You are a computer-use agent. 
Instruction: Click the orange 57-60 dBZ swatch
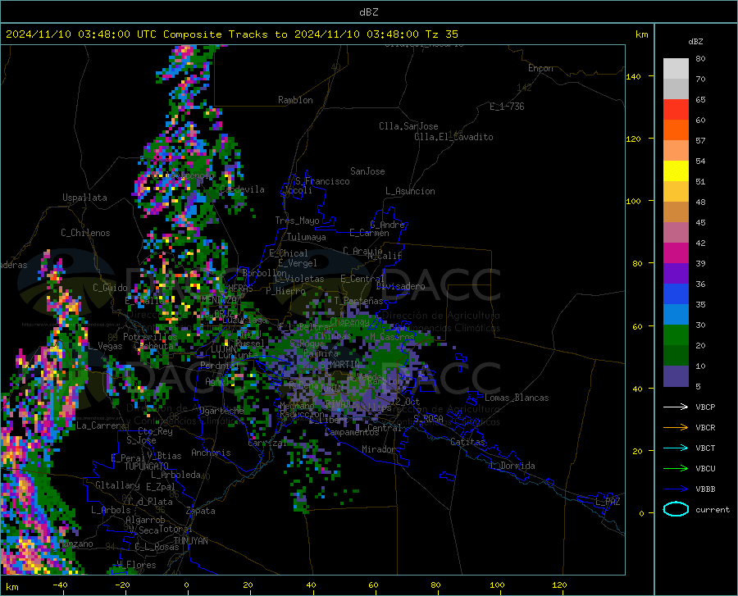[676, 130]
